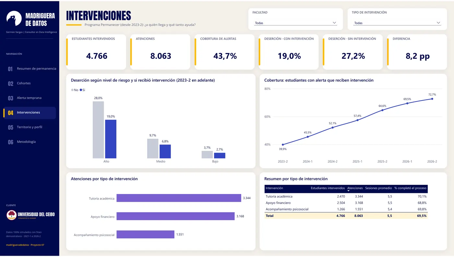The width and height of the screenshot is (454, 257).
Task: Click the Intervención column header
Action: [x=274, y=188]
